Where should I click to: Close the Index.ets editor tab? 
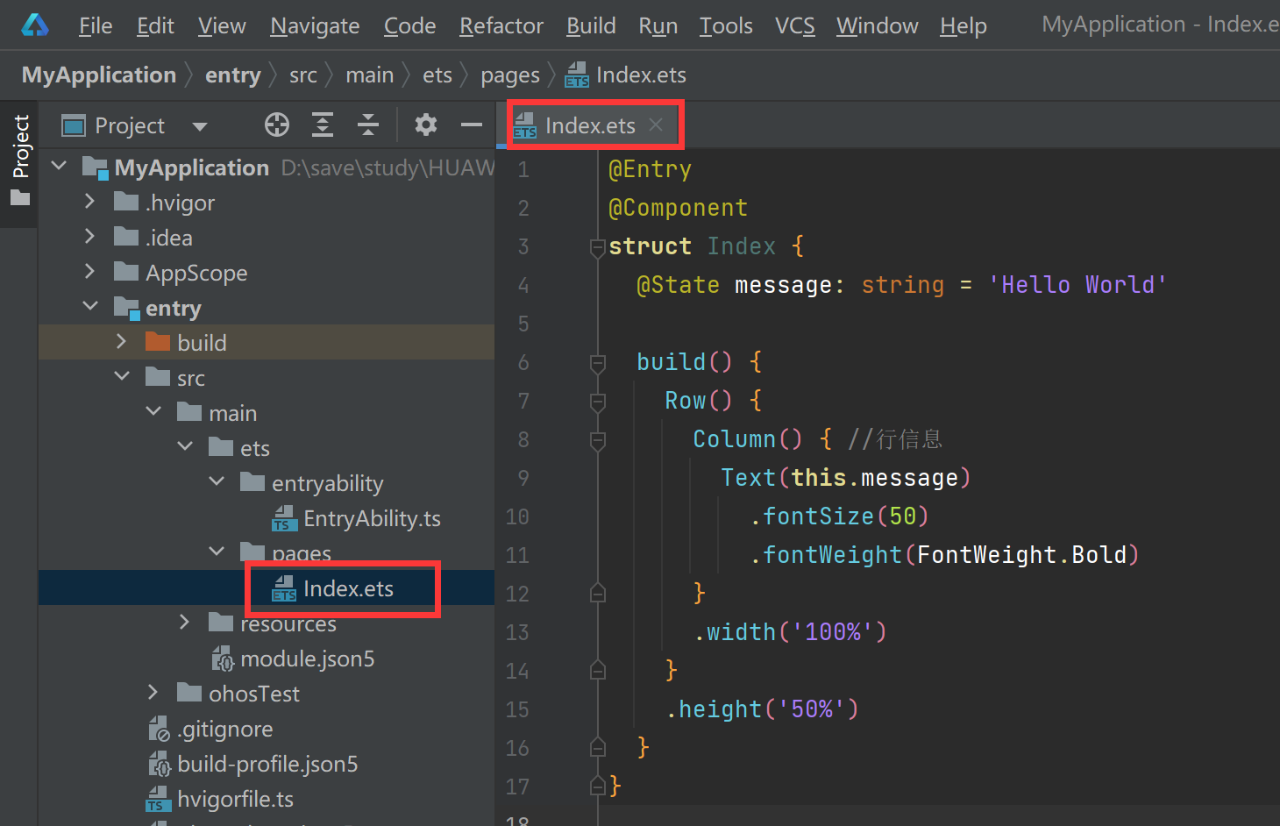656,125
